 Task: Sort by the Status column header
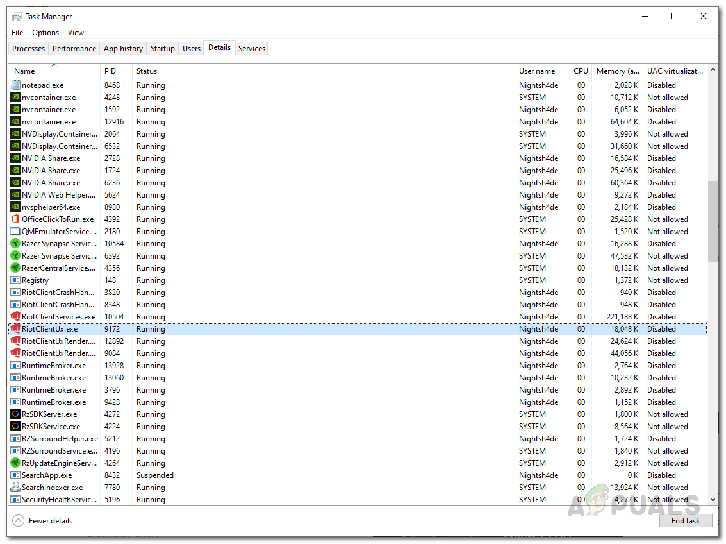pyautogui.click(x=323, y=71)
